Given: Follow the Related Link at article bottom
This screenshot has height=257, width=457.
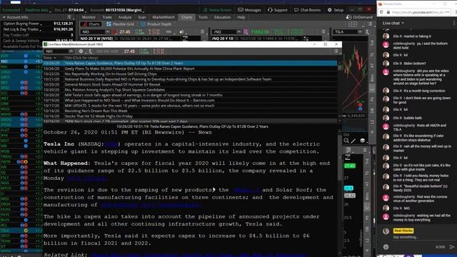Looking at the screenshot, I should coord(199,255).
